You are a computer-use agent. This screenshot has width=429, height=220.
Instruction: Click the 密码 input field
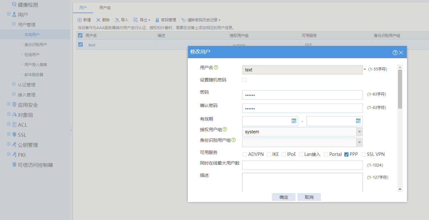coord(302,95)
